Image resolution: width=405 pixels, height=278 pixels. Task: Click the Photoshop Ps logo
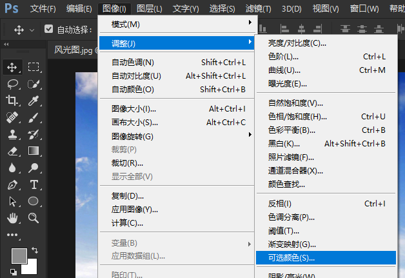pos(12,8)
